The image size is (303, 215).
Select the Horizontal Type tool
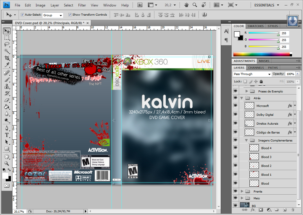pyautogui.click(x=7, y=135)
